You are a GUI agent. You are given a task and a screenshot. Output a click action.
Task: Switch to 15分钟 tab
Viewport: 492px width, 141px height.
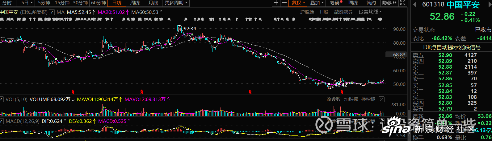click(x=62, y=3)
